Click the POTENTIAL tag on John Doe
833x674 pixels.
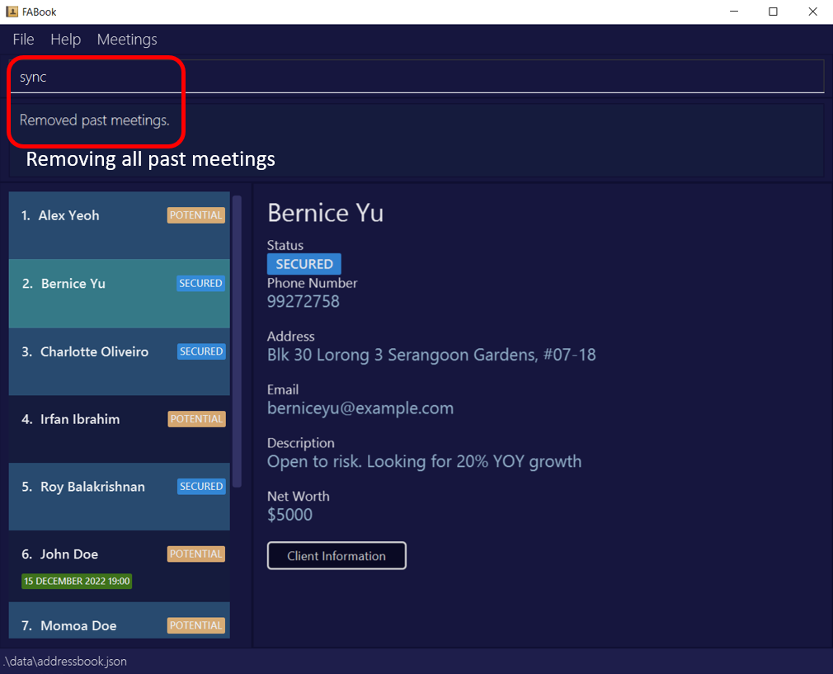pos(196,554)
